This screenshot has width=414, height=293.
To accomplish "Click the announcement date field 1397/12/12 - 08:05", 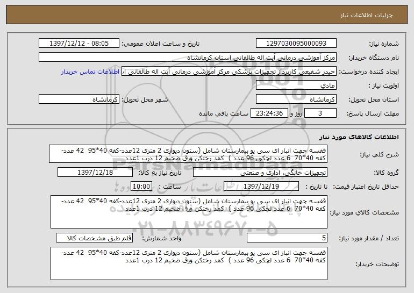I will tap(79, 43).
